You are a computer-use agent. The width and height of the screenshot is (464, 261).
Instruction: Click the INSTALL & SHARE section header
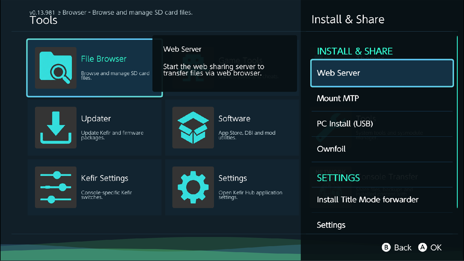355,51
